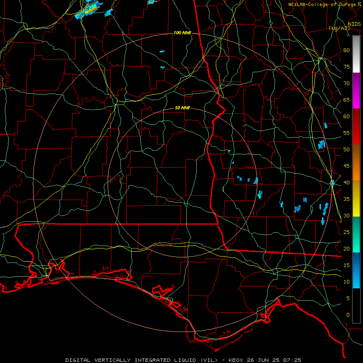Screen dimensions: 363x363
Task: Click the 45 value on the scale
Action: [346, 166]
